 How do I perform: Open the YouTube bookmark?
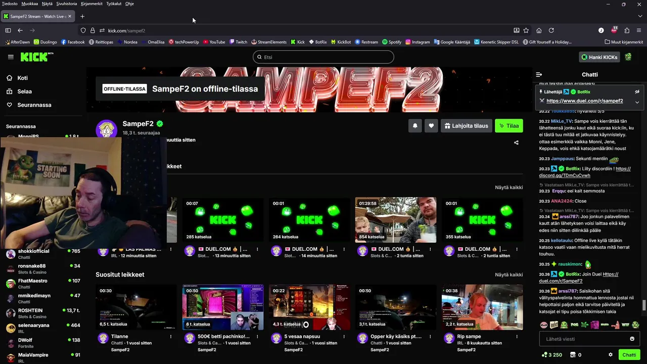[214, 42]
